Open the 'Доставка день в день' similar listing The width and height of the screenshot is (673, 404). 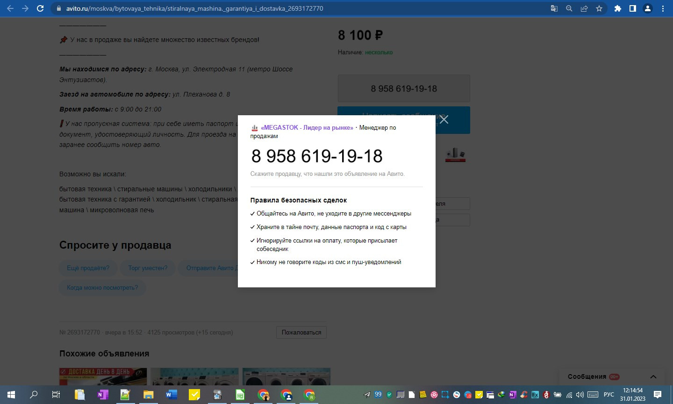[x=103, y=376]
